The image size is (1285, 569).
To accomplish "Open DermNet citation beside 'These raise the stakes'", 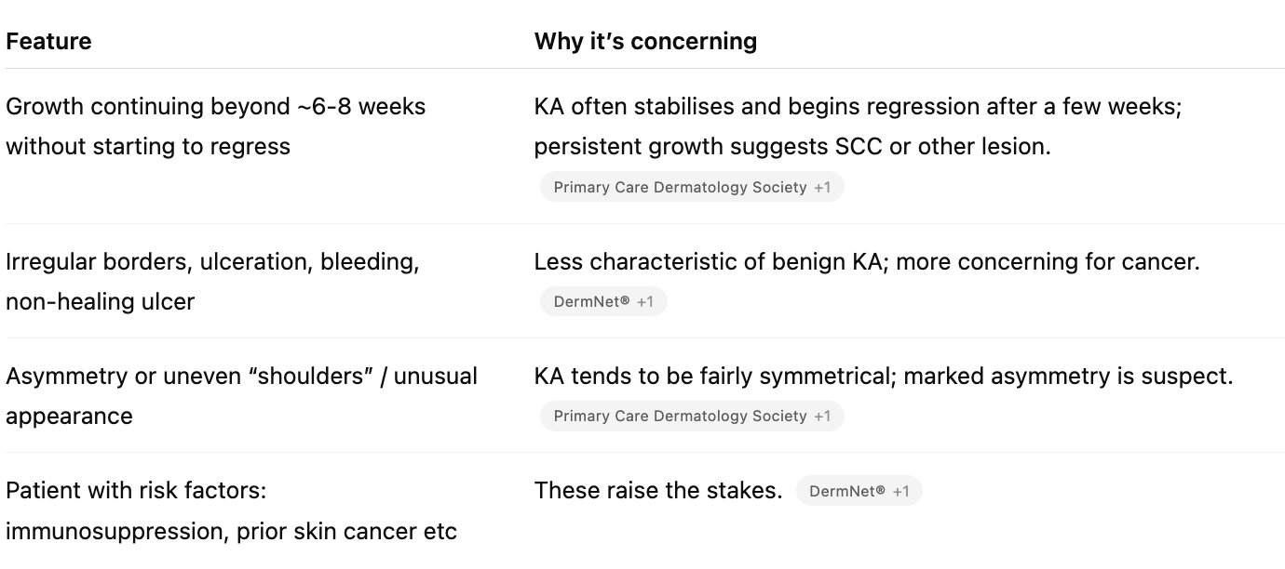I will coord(847,491).
